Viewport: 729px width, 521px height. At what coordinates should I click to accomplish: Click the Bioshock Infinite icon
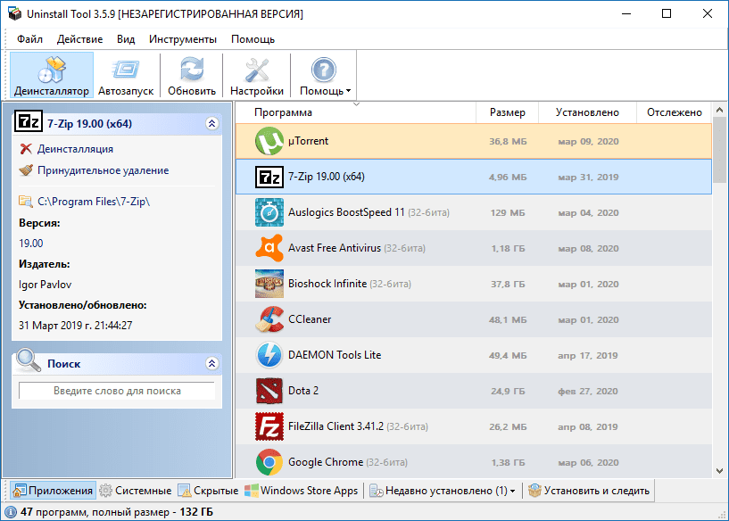(x=269, y=284)
